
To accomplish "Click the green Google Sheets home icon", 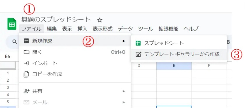I will pos(12,24).
